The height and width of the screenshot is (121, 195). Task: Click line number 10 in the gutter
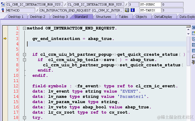coord(16,75)
